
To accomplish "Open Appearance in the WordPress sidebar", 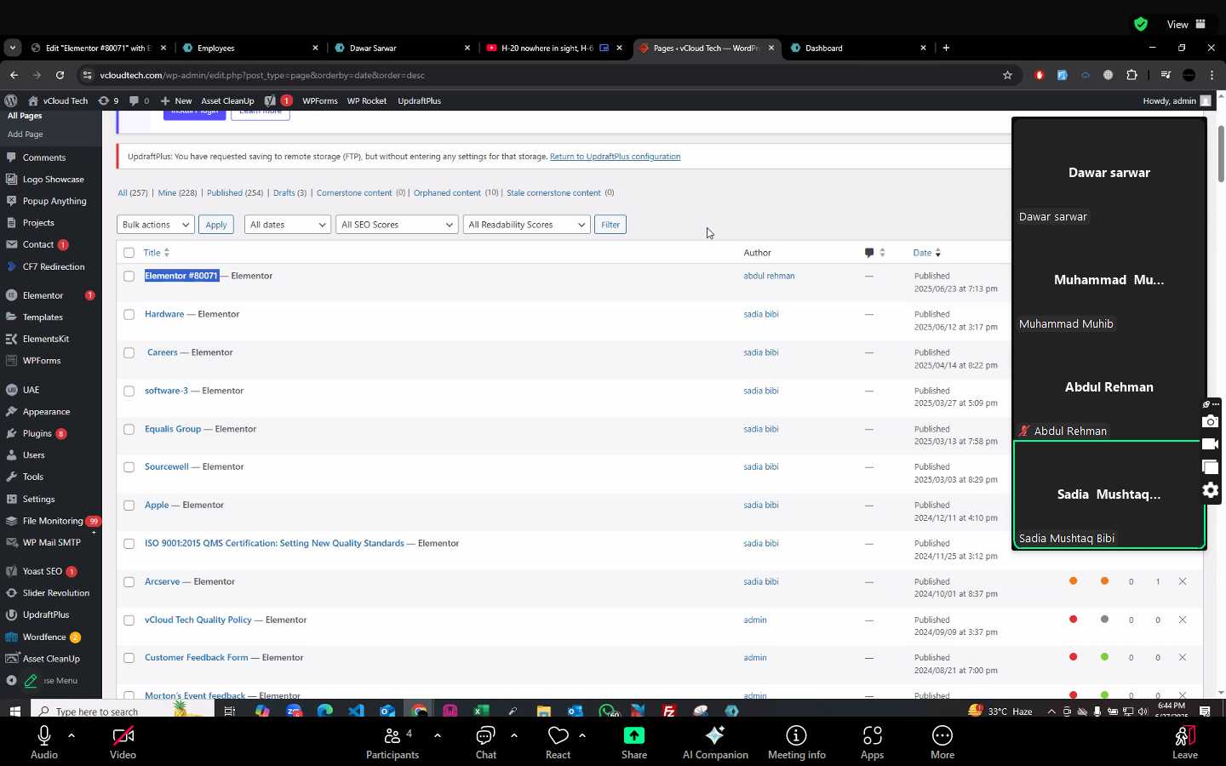I will point(46,412).
